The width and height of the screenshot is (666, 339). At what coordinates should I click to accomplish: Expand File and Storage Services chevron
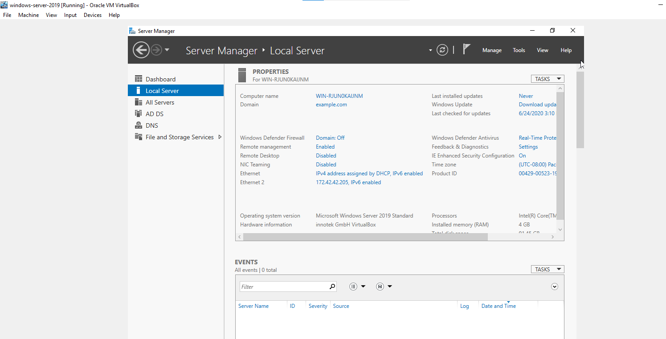point(220,137)
